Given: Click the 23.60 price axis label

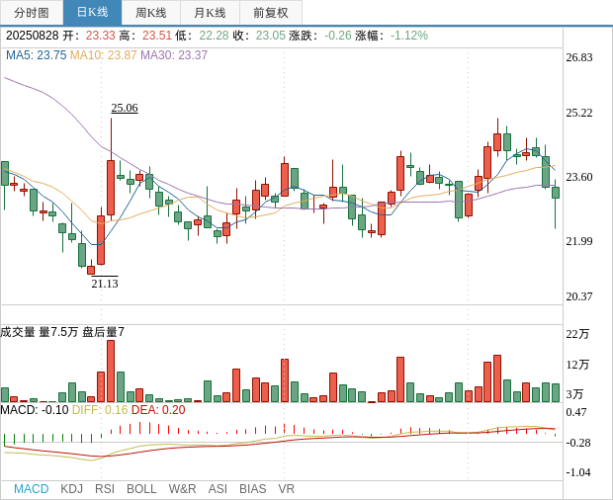Looking at the screenshot, I should point(579,177).
